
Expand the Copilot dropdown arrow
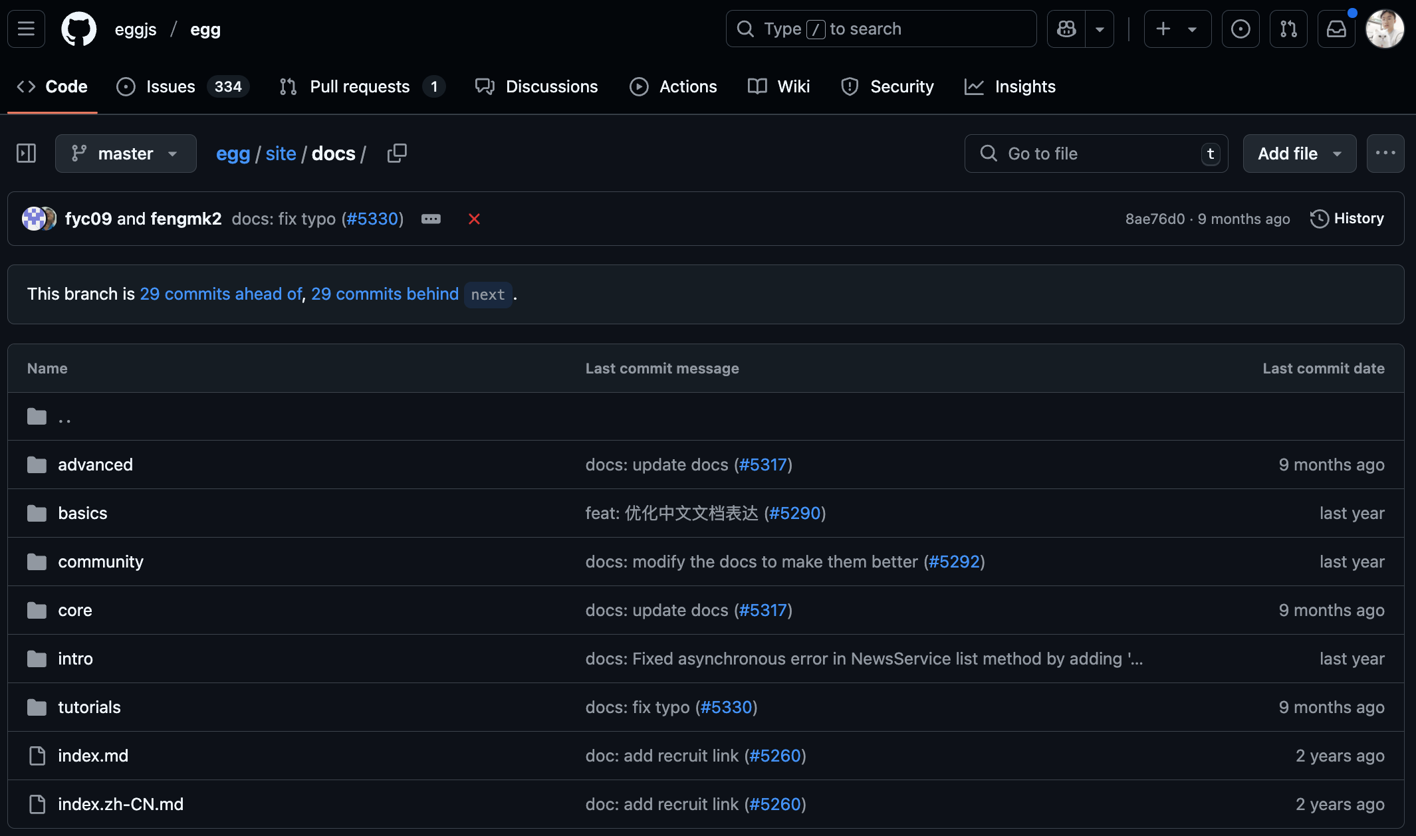1100,29
